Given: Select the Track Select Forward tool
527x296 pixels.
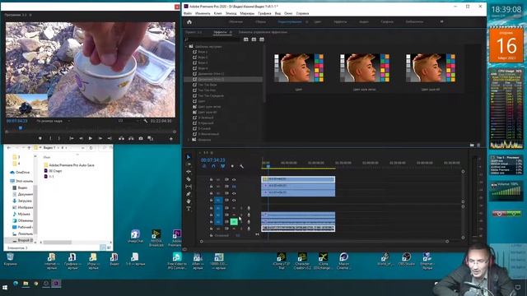Looking at the screenshot, I should [189, 164].
